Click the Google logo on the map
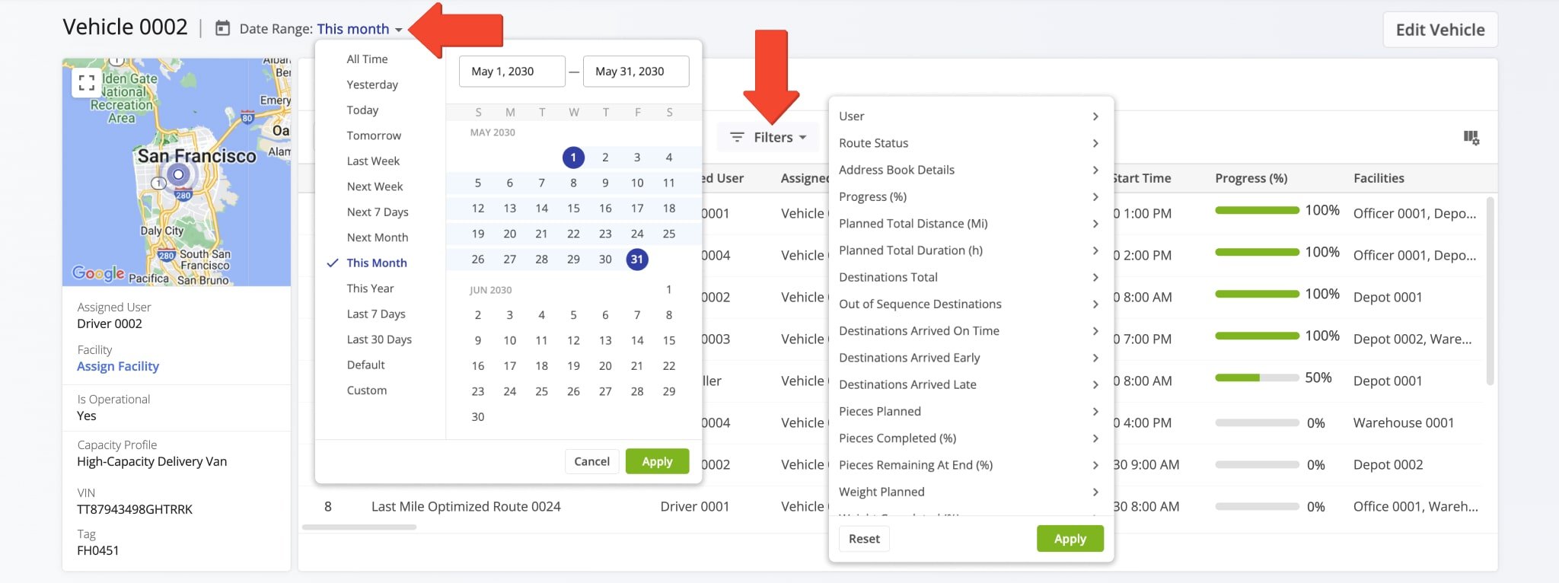Screen dimensions: 1559x583 click(x=98, y=273)
